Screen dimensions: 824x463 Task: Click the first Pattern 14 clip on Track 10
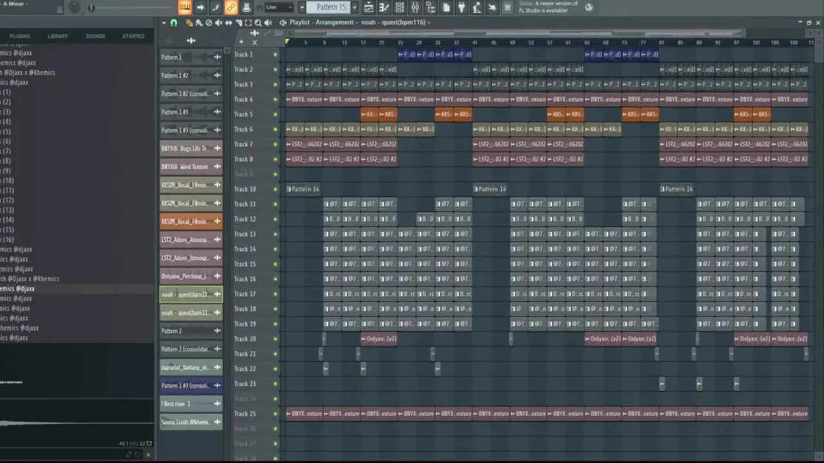tap(303, 189)
